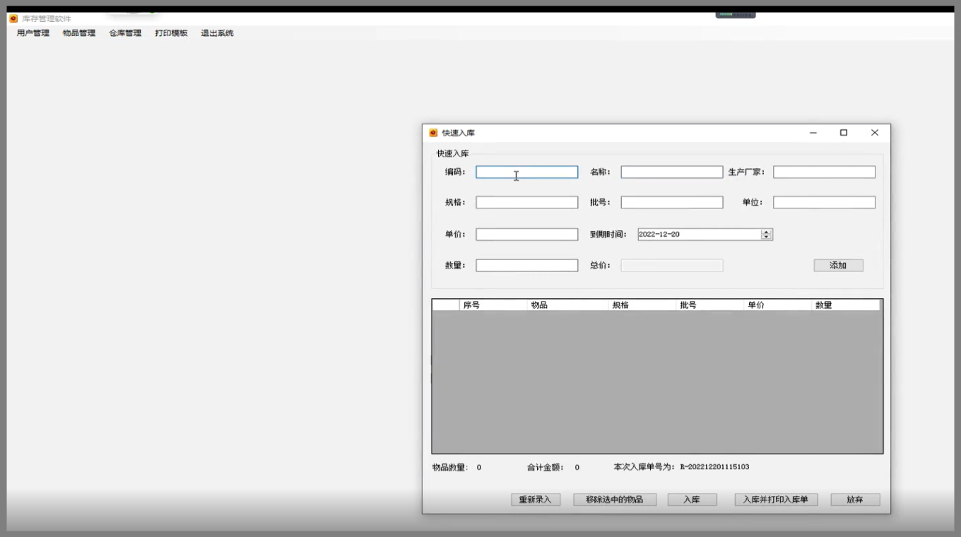The image size is (961, 537).
Task: Focus the 名称 text box
Action: 671,172
